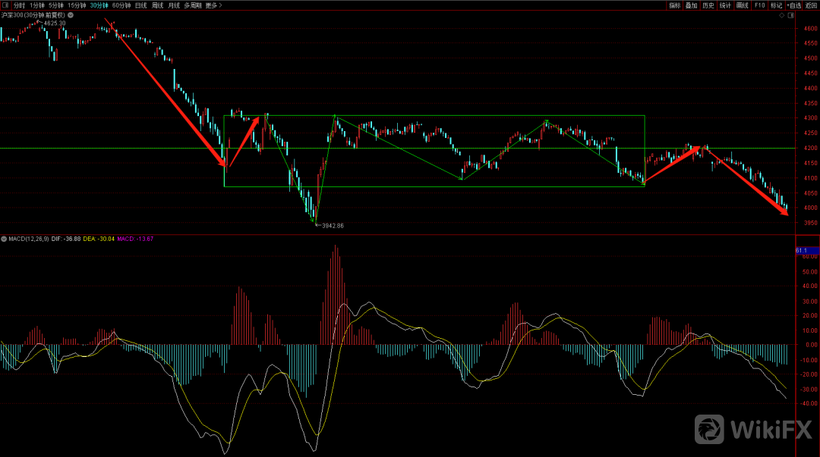This screenshot has width=820, height=457.
Task: Switch to the 60分钟 period tab
Action: [121, 5]
